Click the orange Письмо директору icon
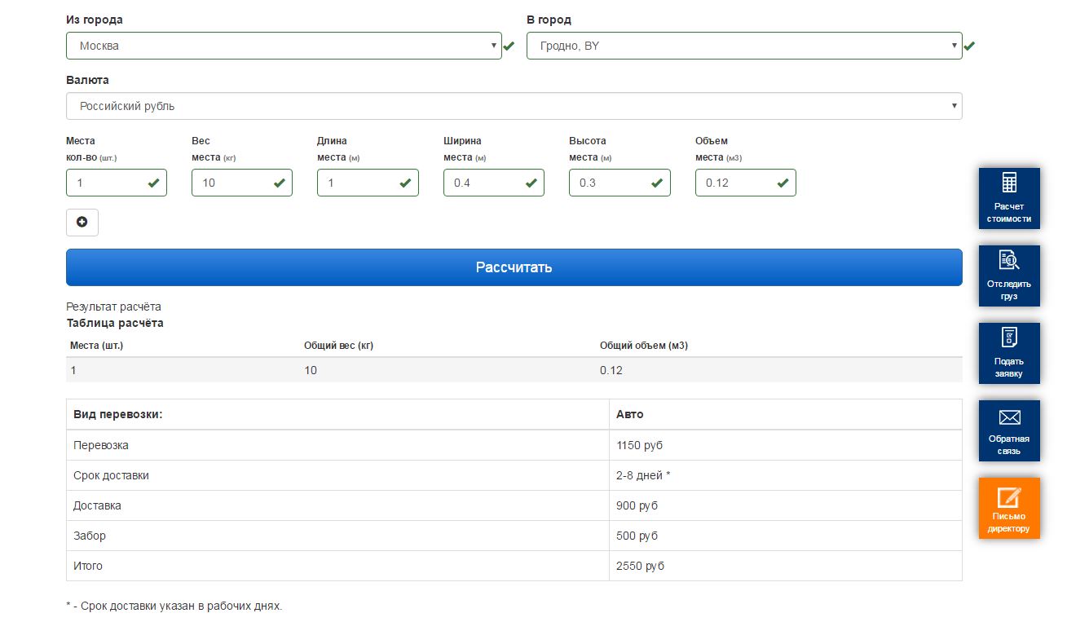Screen dimensions: 1067x622 1009,495
